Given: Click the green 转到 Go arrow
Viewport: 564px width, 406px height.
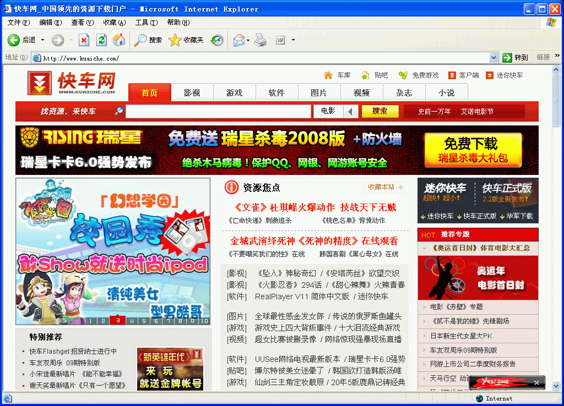Looking at the screenshot, I should click(507, 57).
